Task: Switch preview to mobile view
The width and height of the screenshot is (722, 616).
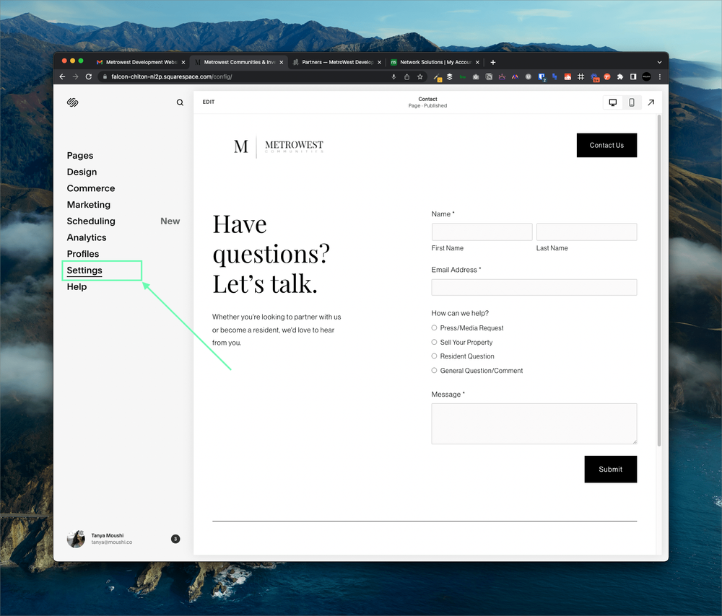Action: tap(631, 102)
